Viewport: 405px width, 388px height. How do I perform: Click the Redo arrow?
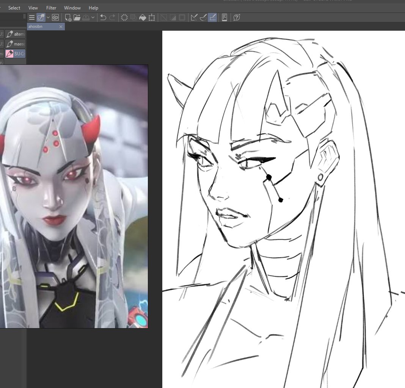112,17
